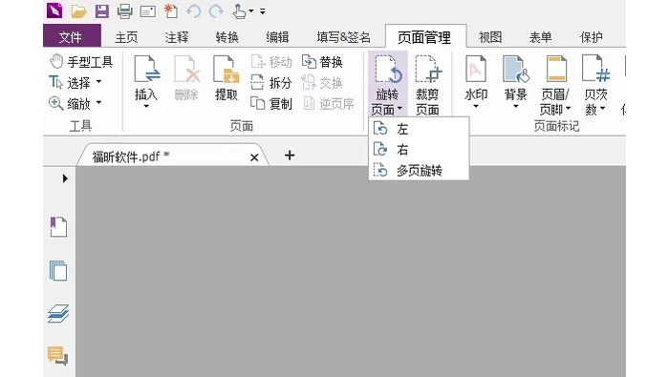Choose 多页旋转 multi-page rotate option
Viewport: 669px width, 377px height.
click(419, 171)
